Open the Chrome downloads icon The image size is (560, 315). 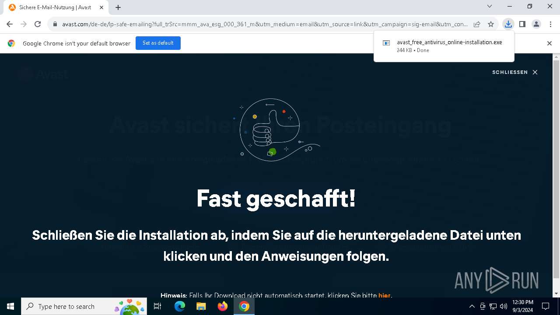[508, 24]
